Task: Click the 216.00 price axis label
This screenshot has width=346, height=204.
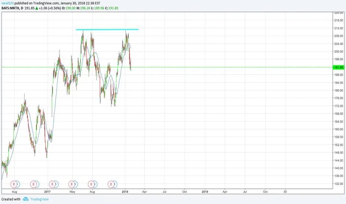Action: click(x=339, y=20)
